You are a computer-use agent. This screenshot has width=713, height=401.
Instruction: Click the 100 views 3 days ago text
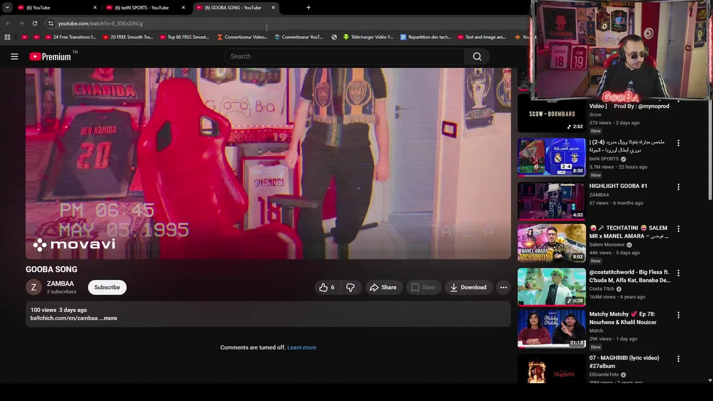click(58, 310)
